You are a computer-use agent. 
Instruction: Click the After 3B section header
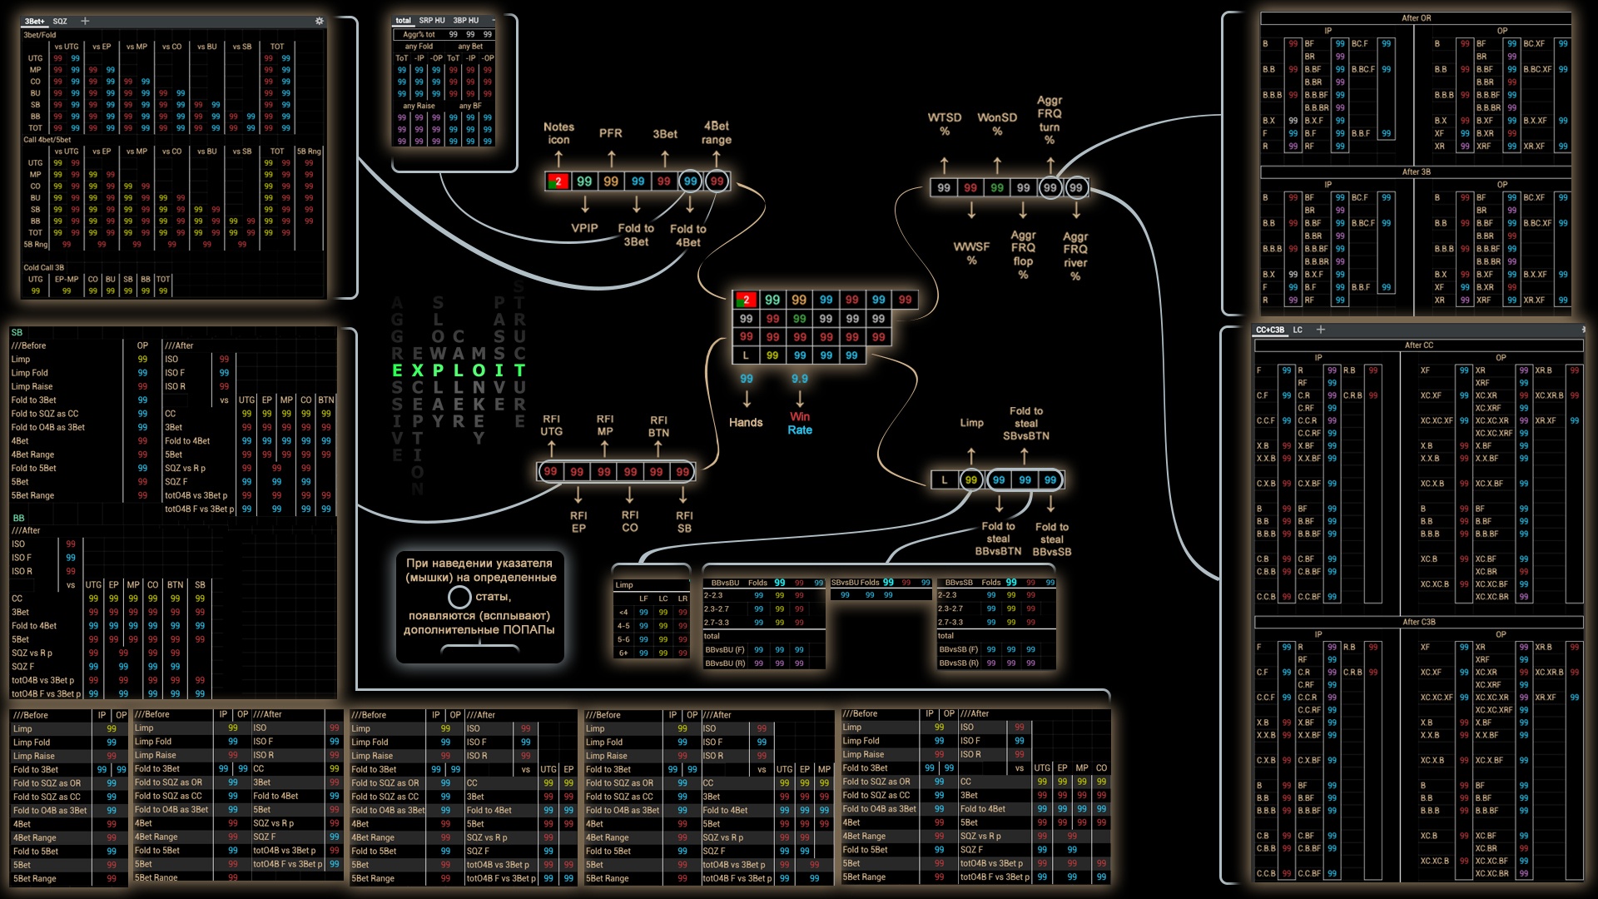point(1416,172)
